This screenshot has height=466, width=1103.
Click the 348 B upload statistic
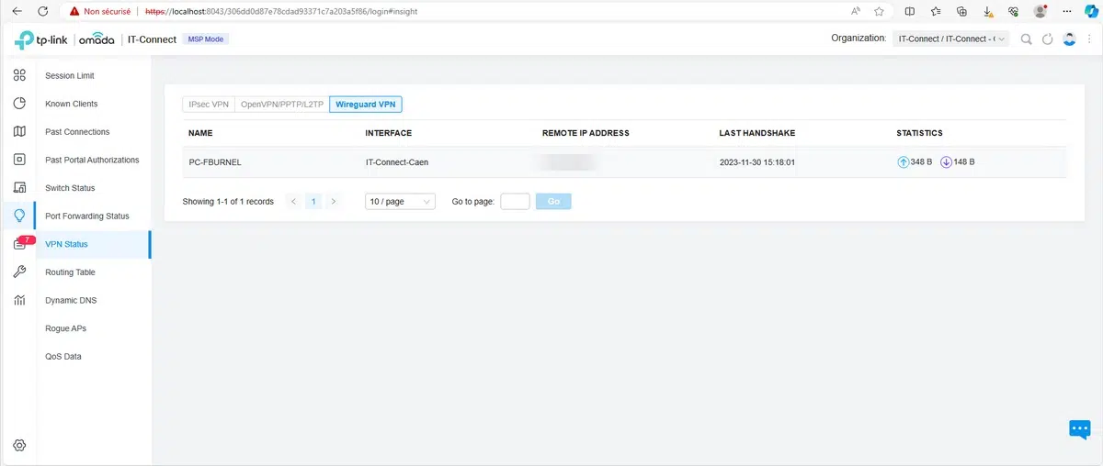coord(915,161)
